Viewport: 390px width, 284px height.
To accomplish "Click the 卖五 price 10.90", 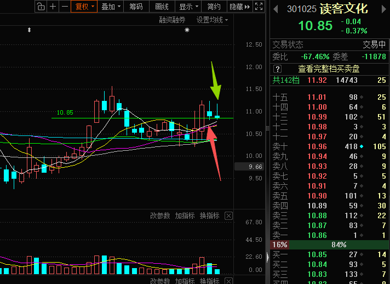I will (x=317, y=196).
